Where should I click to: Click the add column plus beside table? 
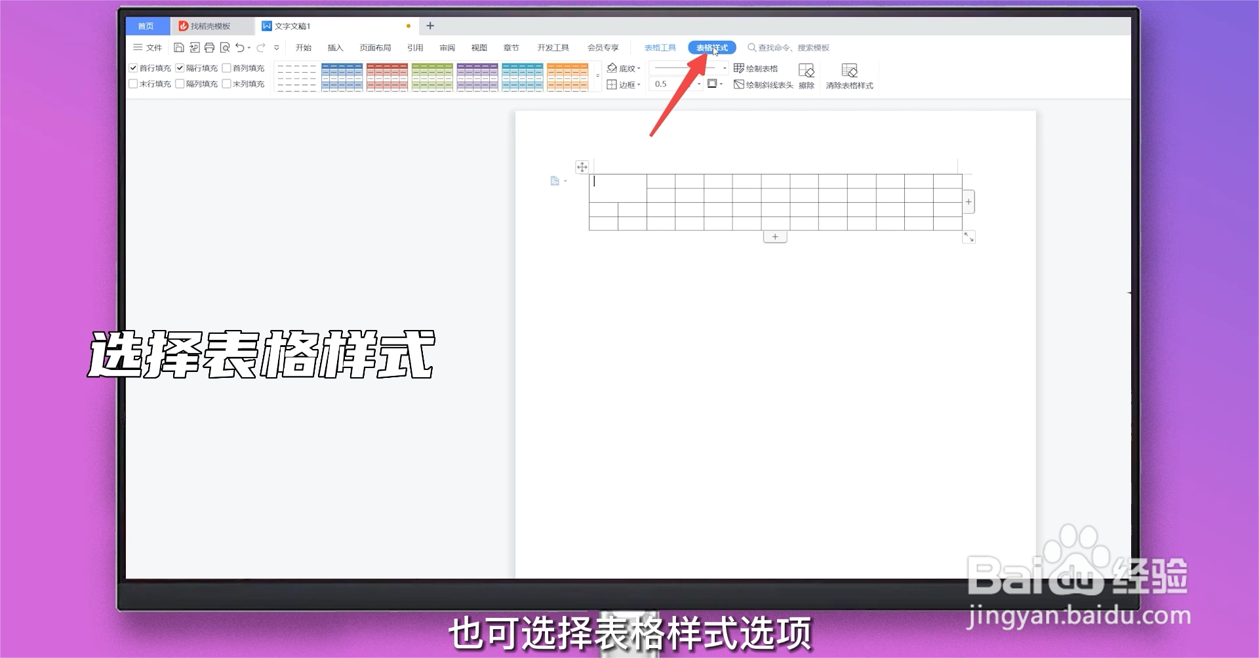[969, 202]
